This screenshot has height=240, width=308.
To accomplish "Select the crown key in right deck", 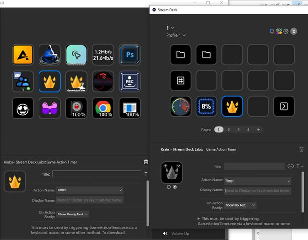I will click(232, 106).
